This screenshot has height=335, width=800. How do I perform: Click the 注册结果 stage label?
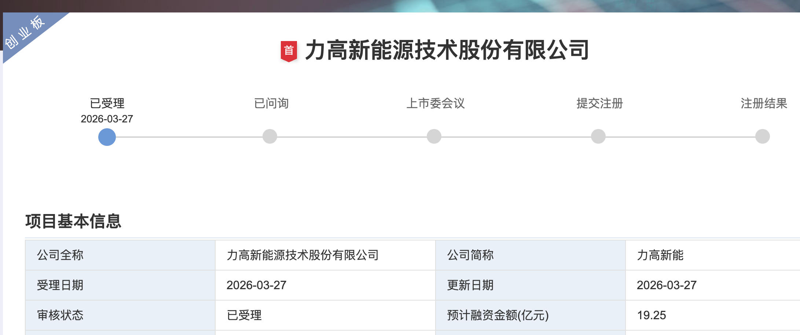[x=764, y=103]
